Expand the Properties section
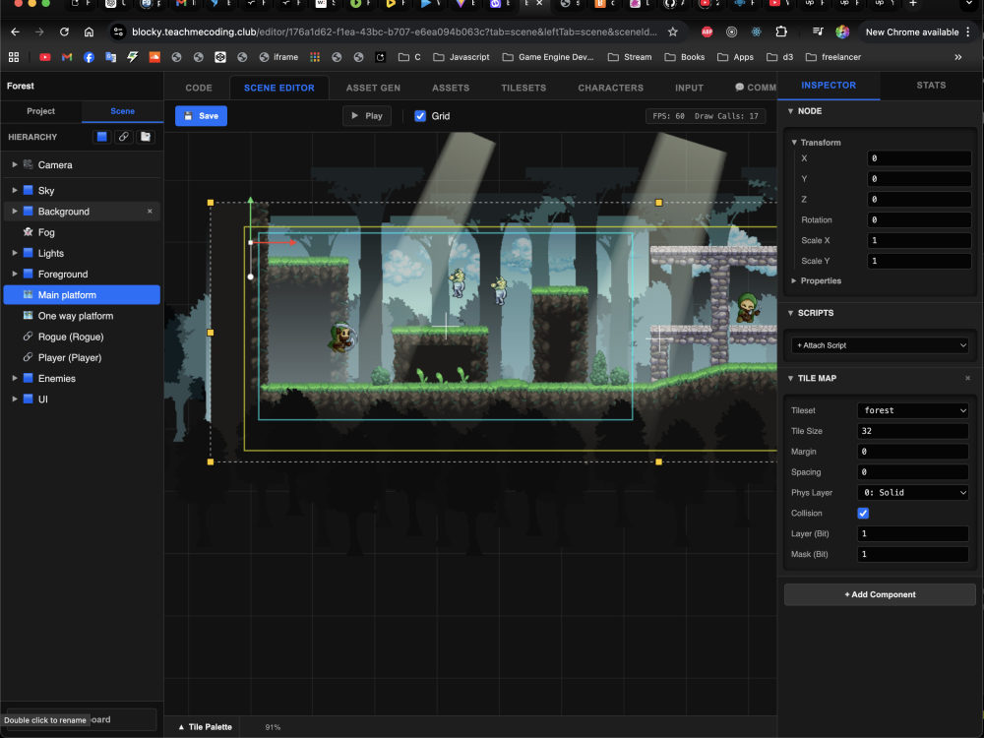 tap(794, 280)
